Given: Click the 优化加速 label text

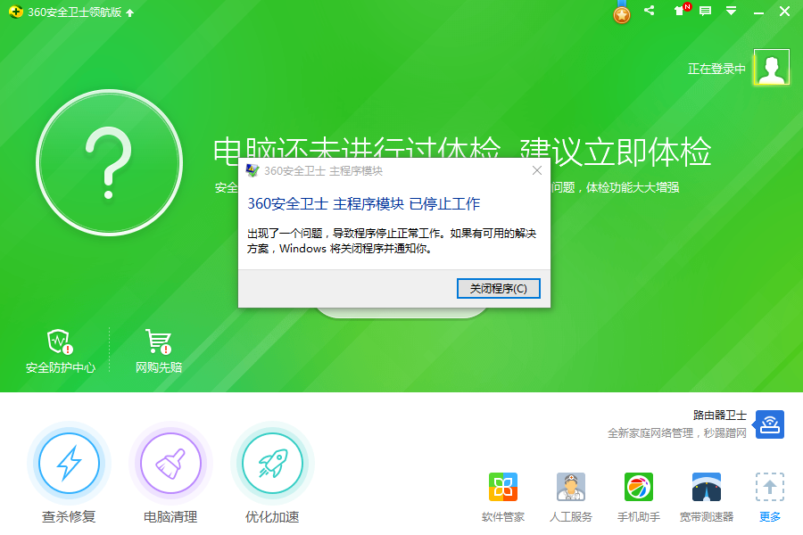Looking at the screenshot, I should click(x=272, y=517).
